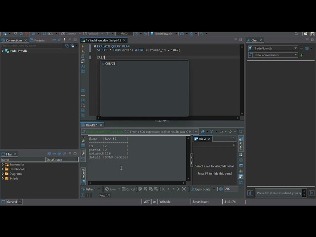Open the Value panel three-dot menu

[234, 144]
